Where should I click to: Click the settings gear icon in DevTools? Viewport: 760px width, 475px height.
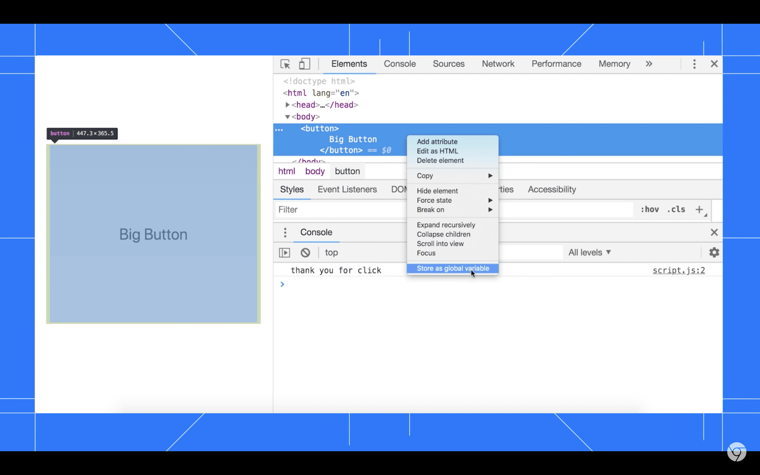click(x=714, y=252)
